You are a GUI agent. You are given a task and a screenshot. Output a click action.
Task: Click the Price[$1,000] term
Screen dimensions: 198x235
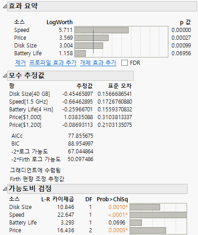(25, 117)
